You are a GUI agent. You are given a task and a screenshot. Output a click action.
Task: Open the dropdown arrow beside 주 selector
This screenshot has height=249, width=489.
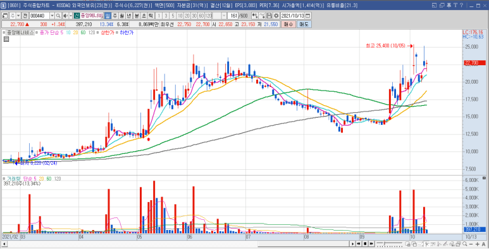coord(18,16)
